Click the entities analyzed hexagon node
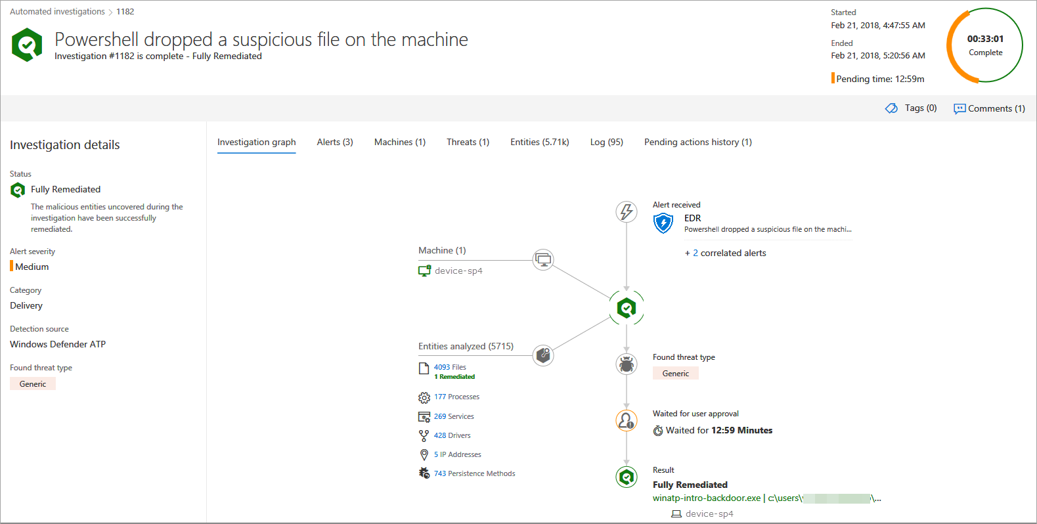The image size is (1037, 524). [x=543, y=355]
